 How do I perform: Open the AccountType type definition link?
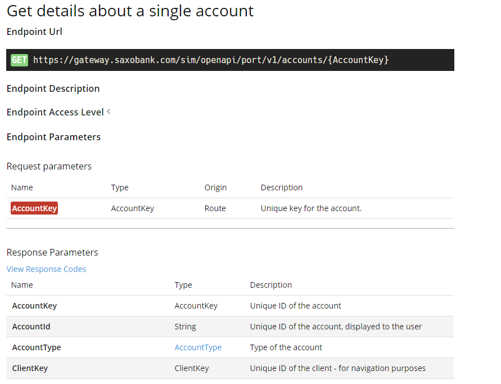click(198, 347)
